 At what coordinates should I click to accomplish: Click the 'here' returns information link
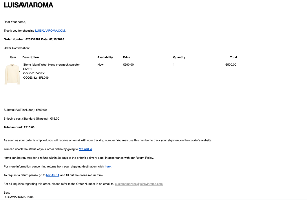[x=108, y=167]
